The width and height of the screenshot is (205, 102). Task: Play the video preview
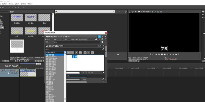[159, 54]
